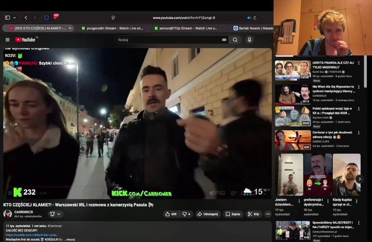Toggle the autoplay switch in the player
The width and height of the screenshot is (372, 242).
pyautogui.click(x=213, y=193)
